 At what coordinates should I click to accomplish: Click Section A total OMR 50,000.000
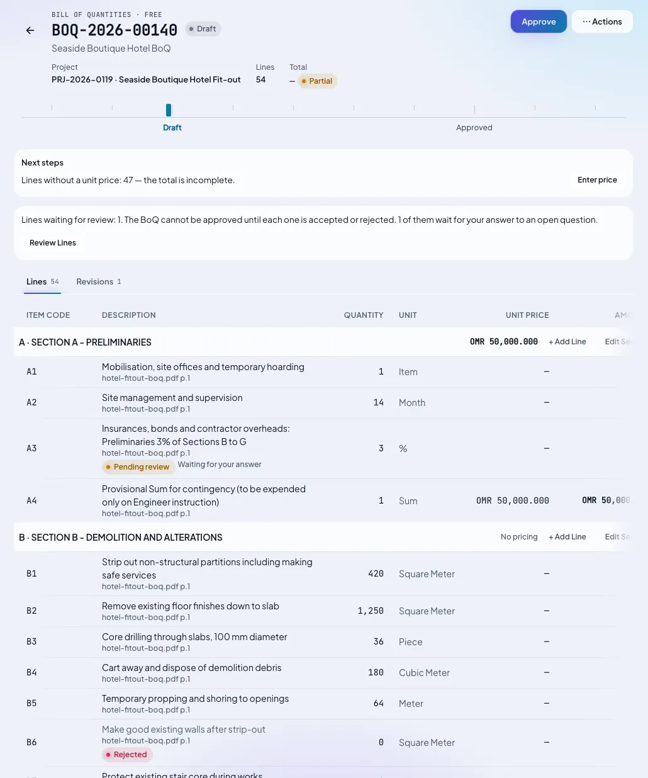(504, 342)
